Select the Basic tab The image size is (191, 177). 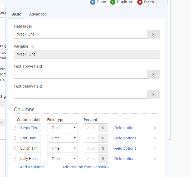(16, 14)
